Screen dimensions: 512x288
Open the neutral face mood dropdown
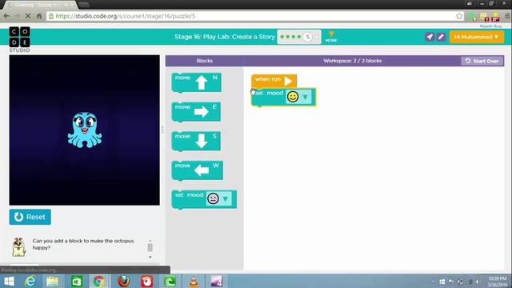219,198
